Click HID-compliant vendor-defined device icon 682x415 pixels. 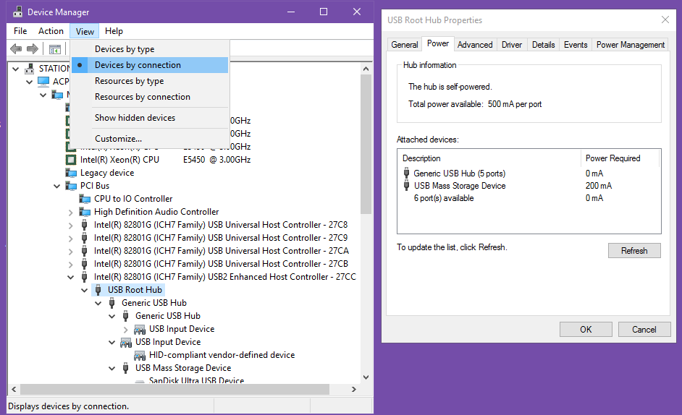(140, 355)
